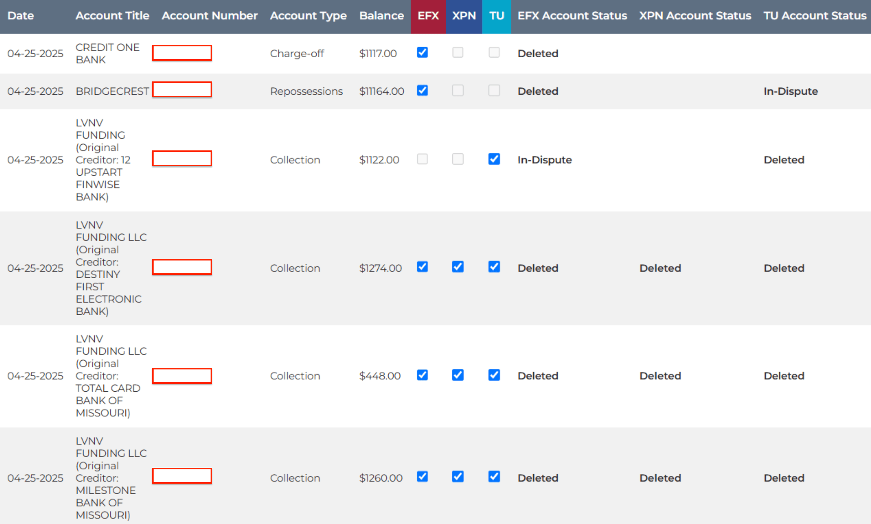Image resolution: width=871 pixels, height=524 pixels.
Task: Uncheck XPN box for $1260.00 collection
Action: (x=458, y=477)
